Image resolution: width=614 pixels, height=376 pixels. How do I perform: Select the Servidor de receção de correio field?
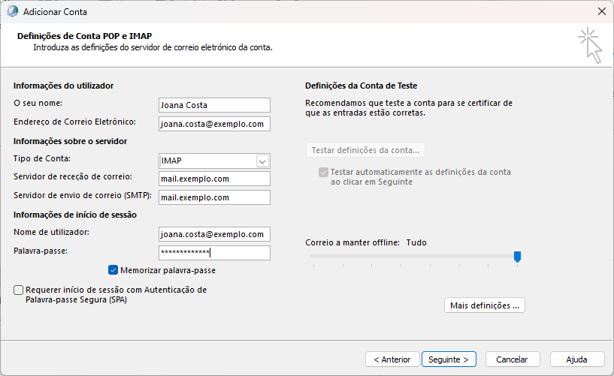click(214, 179)
